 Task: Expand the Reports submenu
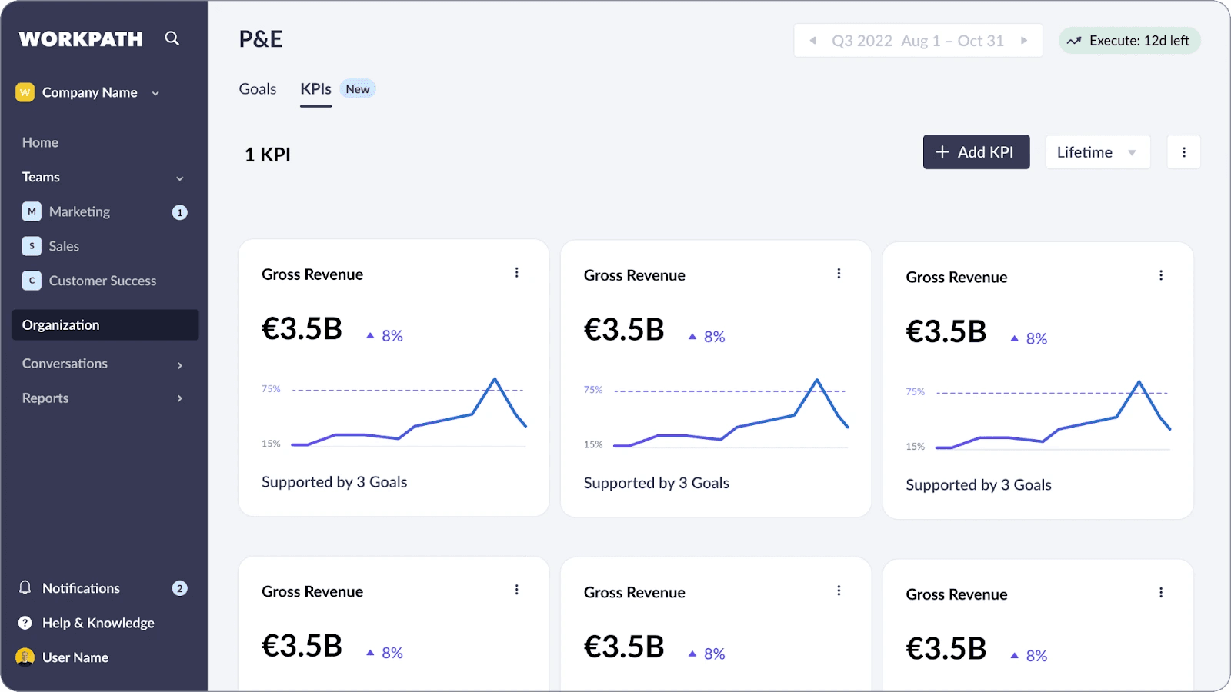pyautogui.click(x=179, y=398)
